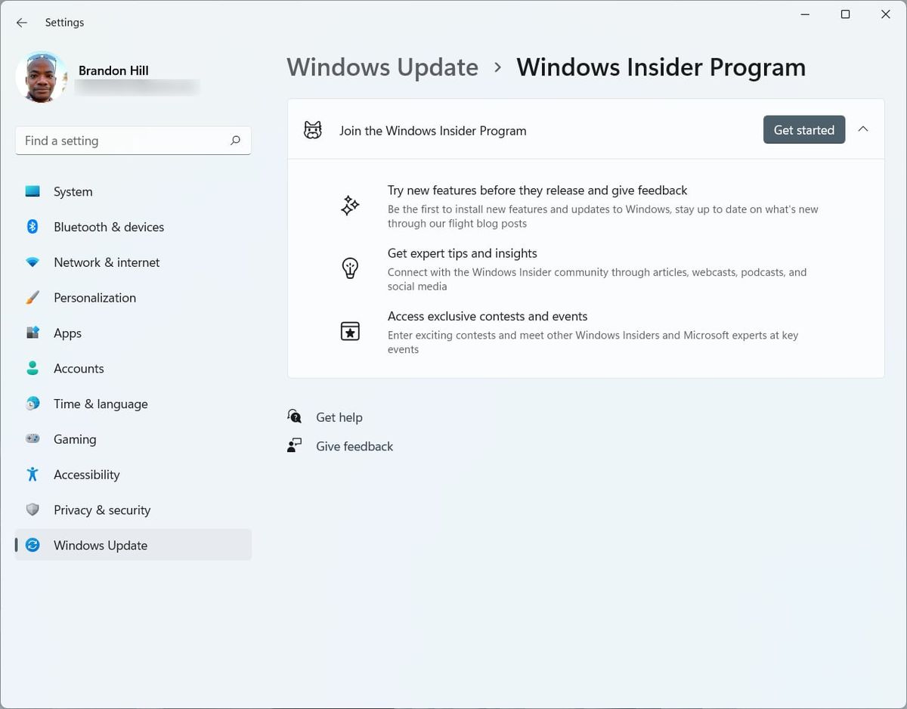This screenshot has width=907, height=709.
Task: Click the Personalization paintbrush icon
Action: (33, 298)
